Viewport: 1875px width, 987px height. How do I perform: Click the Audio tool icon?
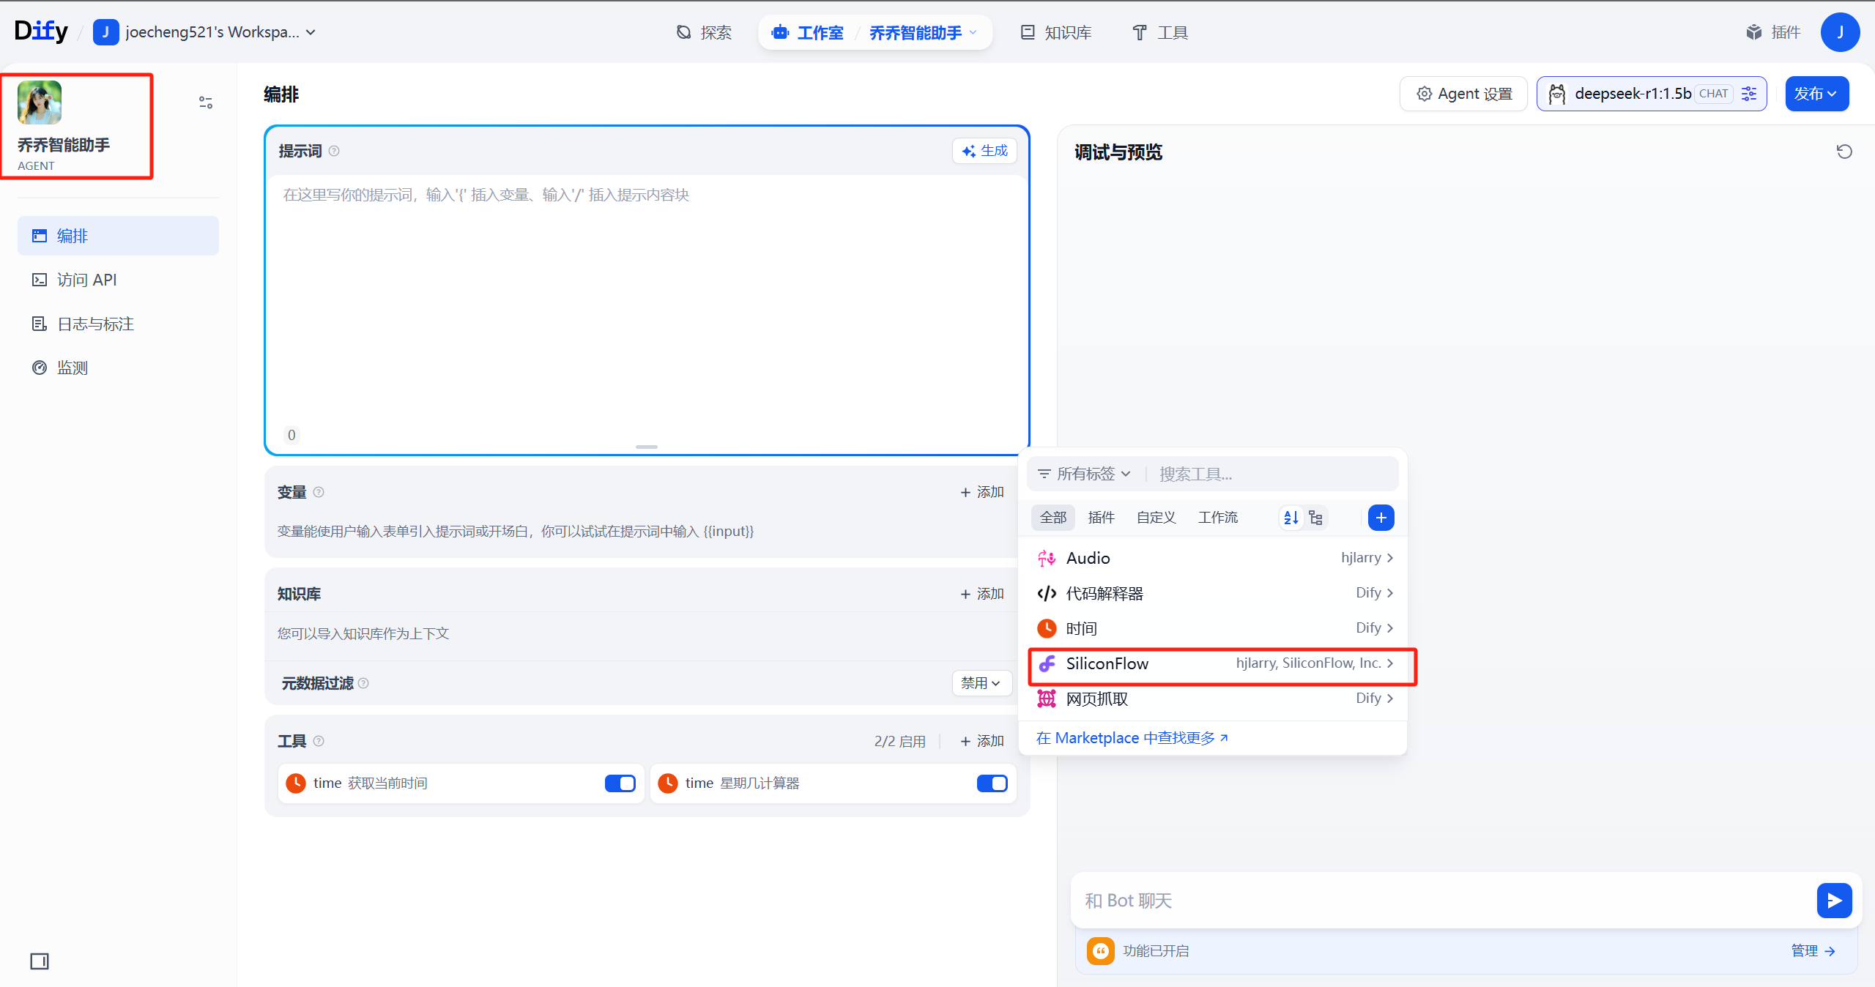(x=1047, y=558)
